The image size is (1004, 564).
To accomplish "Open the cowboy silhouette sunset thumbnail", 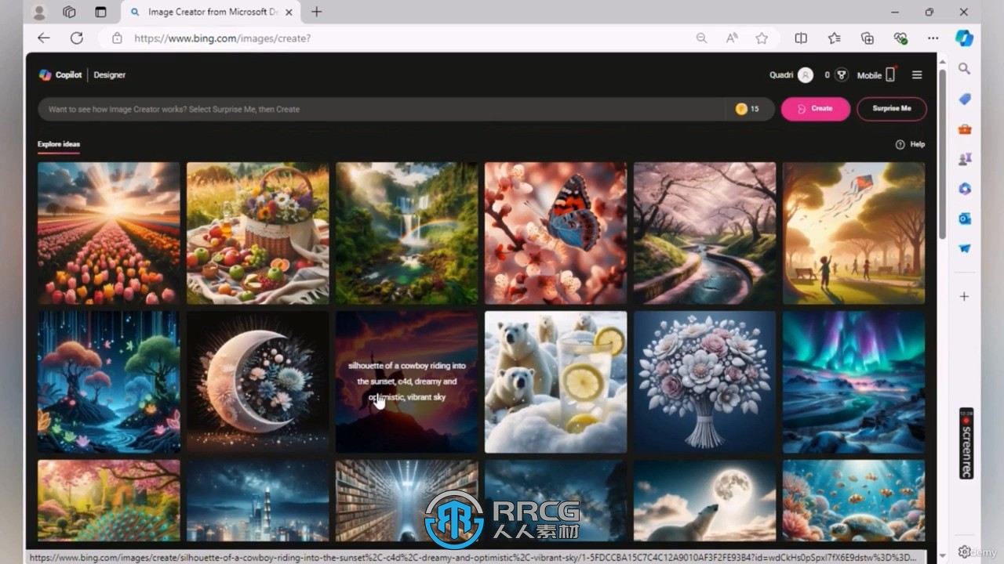I will (x=406, y=382).
